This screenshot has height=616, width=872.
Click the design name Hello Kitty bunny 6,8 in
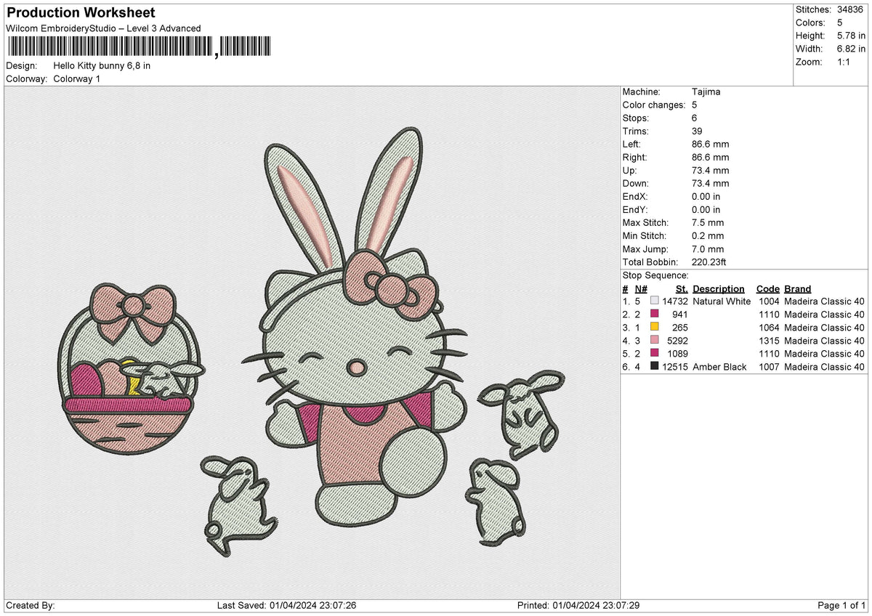(102, 65)
